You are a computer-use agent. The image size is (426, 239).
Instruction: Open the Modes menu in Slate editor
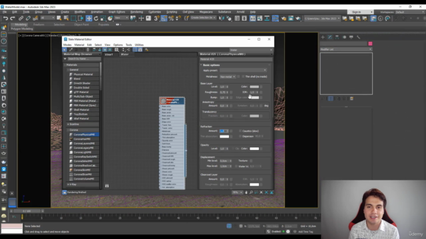click(67, 45)
